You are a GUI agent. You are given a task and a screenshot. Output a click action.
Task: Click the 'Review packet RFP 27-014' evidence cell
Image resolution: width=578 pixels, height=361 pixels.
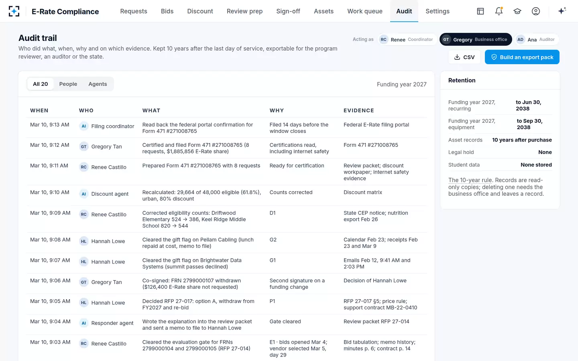coord(377,321)
